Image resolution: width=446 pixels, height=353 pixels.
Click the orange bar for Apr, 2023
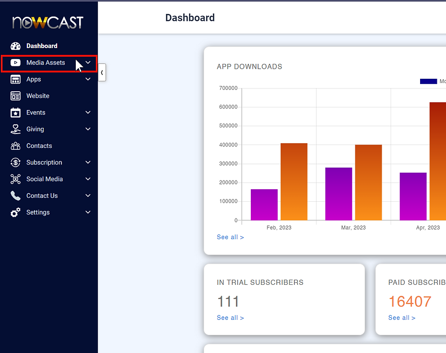438,161
